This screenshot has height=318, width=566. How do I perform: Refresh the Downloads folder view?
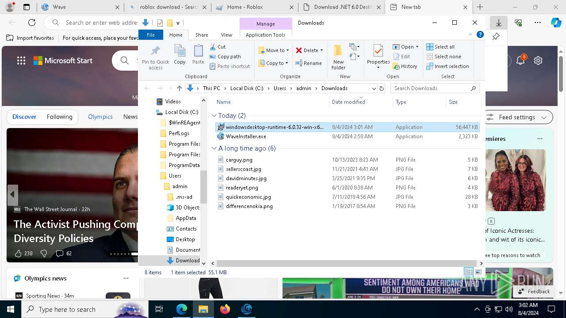(382, 88)
